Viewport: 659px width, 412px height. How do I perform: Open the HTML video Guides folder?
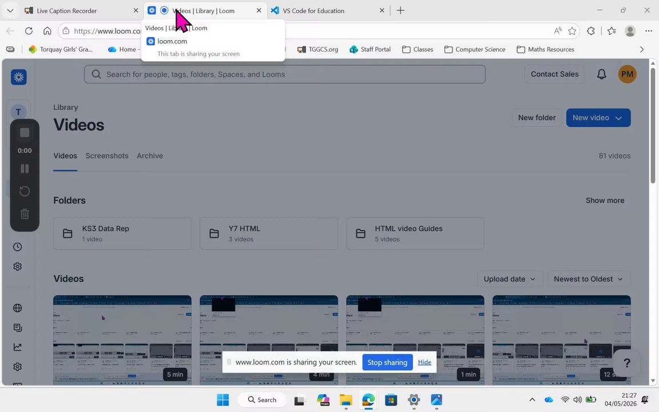tap(415, 233)
